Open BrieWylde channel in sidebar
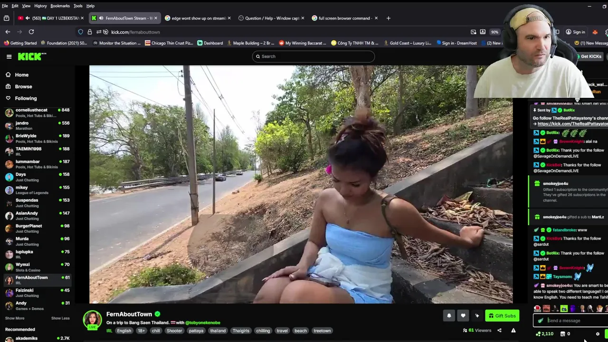The image size is (608, 342). pyautogui.click(x=37, y=138)
